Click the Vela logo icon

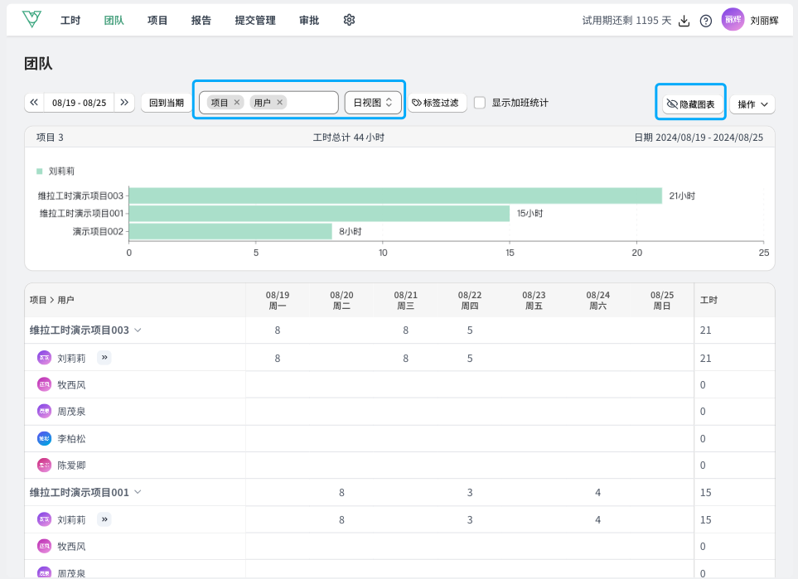(31, 20)
